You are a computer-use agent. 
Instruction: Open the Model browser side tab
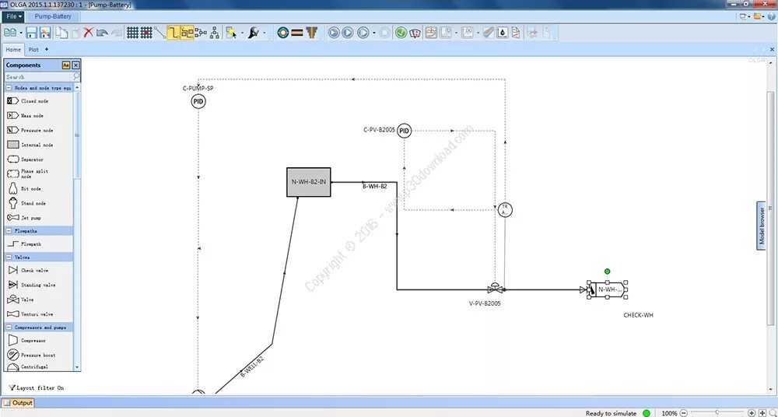point(761,226)
